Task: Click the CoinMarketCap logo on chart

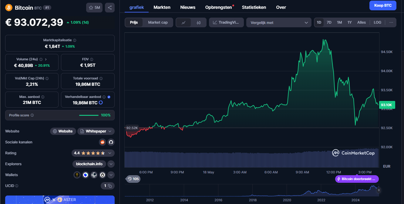Action: click(x=353, y=153)
